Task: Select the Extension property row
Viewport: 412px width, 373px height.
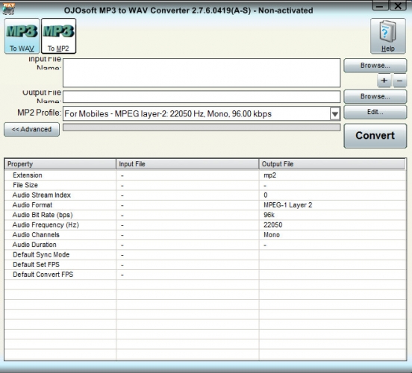Action: click(x=205, y=175)
